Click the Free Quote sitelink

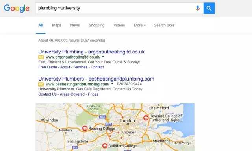coord(48,67)
